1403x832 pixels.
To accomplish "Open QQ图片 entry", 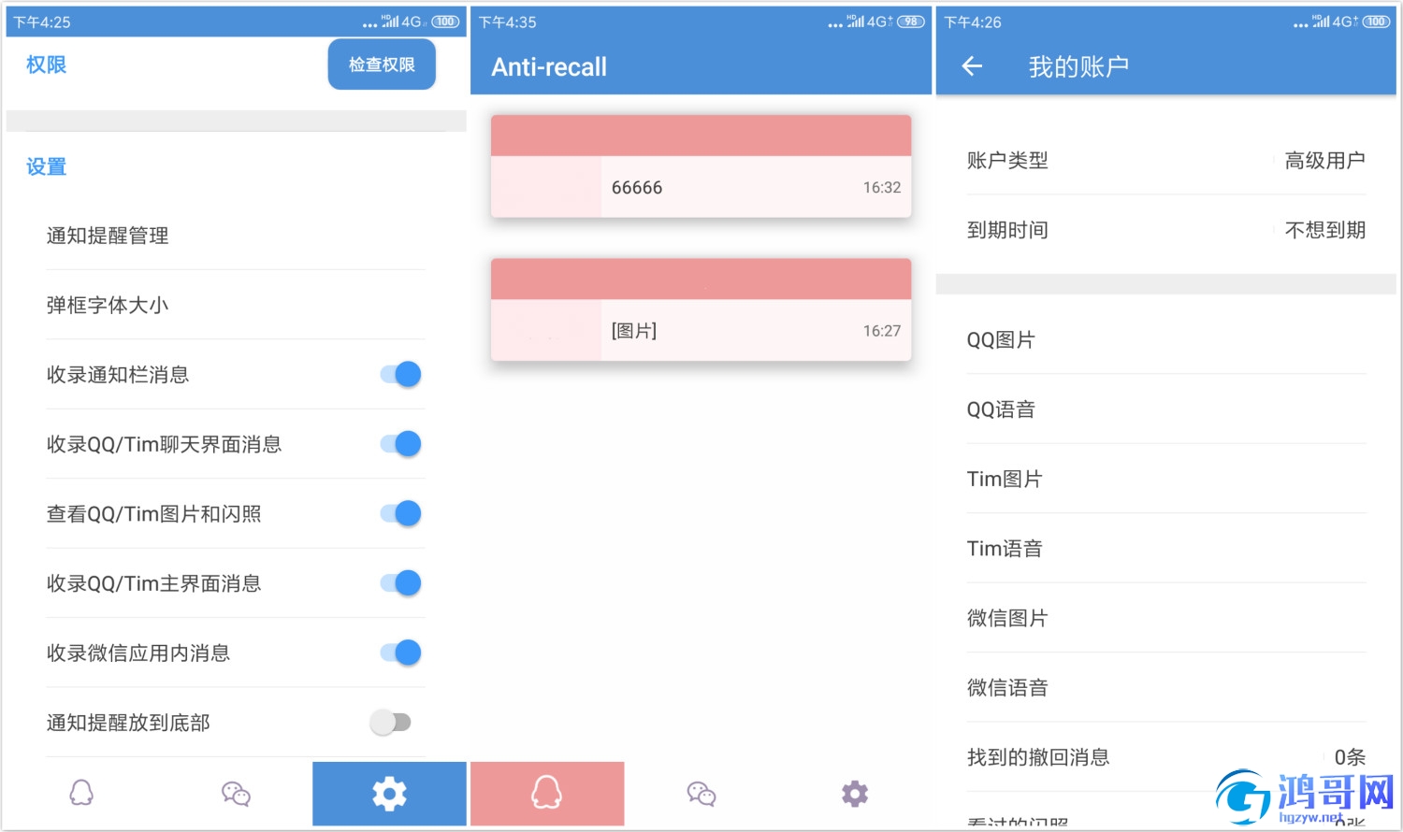I will tap(1166, 340).
